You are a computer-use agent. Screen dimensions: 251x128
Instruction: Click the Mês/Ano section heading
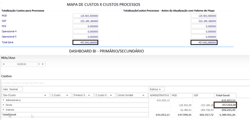tap(8, 58)
